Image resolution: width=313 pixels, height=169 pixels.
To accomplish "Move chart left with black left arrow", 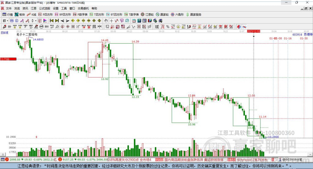I will 62,21.
